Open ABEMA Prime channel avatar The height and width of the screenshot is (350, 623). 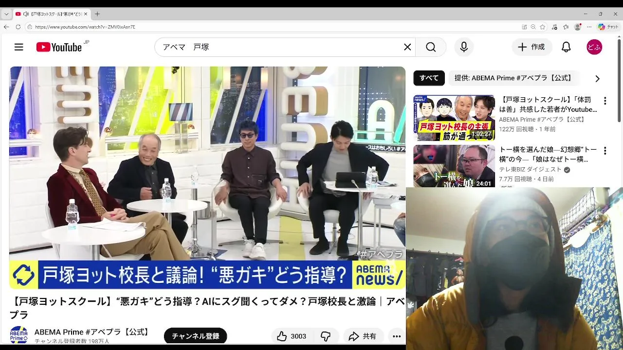(x=19, y=335)
